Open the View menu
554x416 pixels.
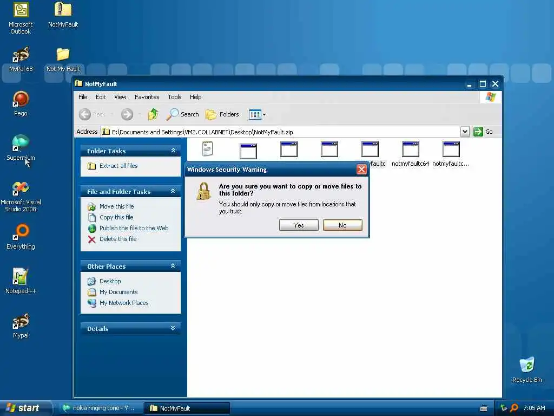click(120, 97)
